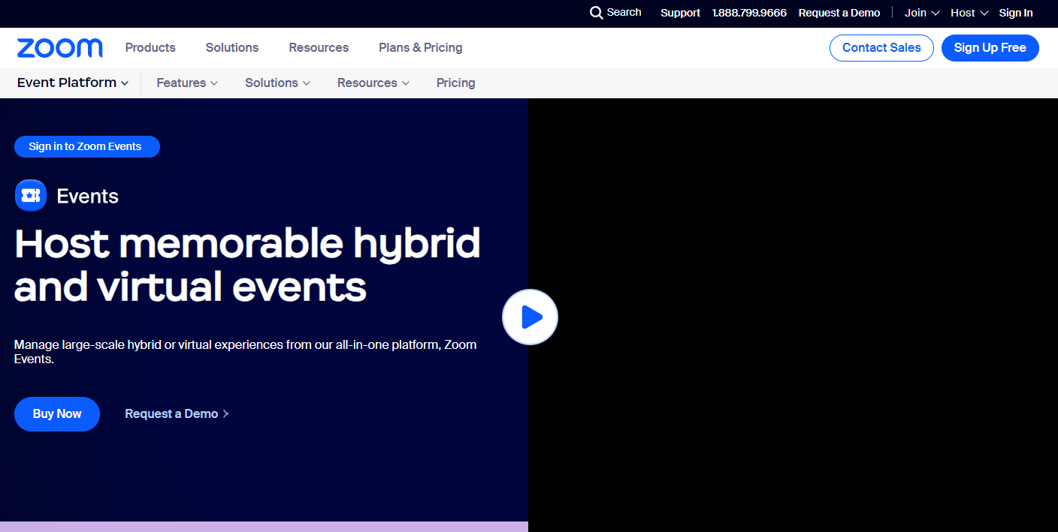1058x532 pixels.
Task: Click the Contact Sales button
Action: pyautogui.click(x=881, y=48)
